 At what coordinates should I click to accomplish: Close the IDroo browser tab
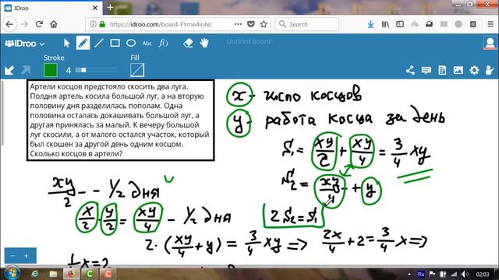(95, 8)
